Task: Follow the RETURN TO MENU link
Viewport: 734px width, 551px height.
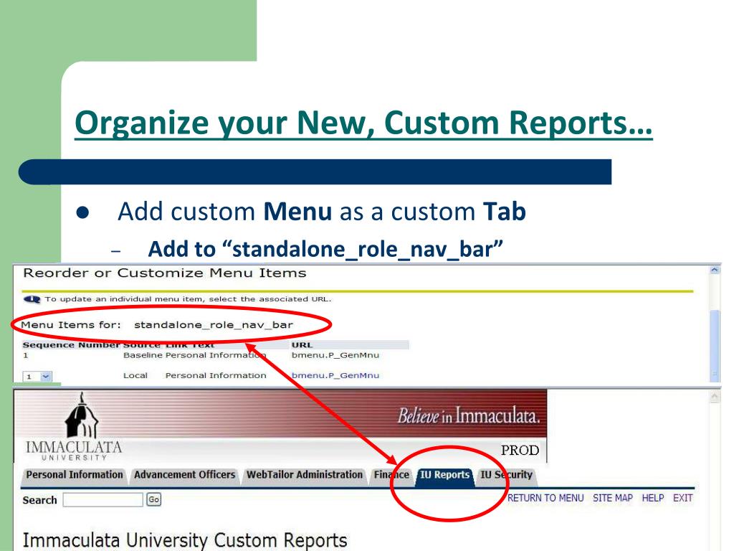Action: click(545, 498)
